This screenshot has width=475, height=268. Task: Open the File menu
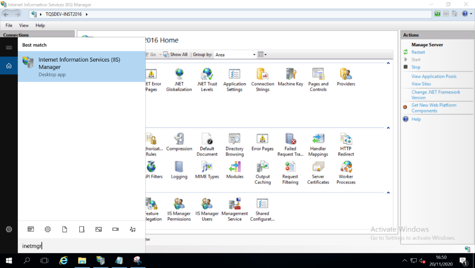(x=9, y=25)
